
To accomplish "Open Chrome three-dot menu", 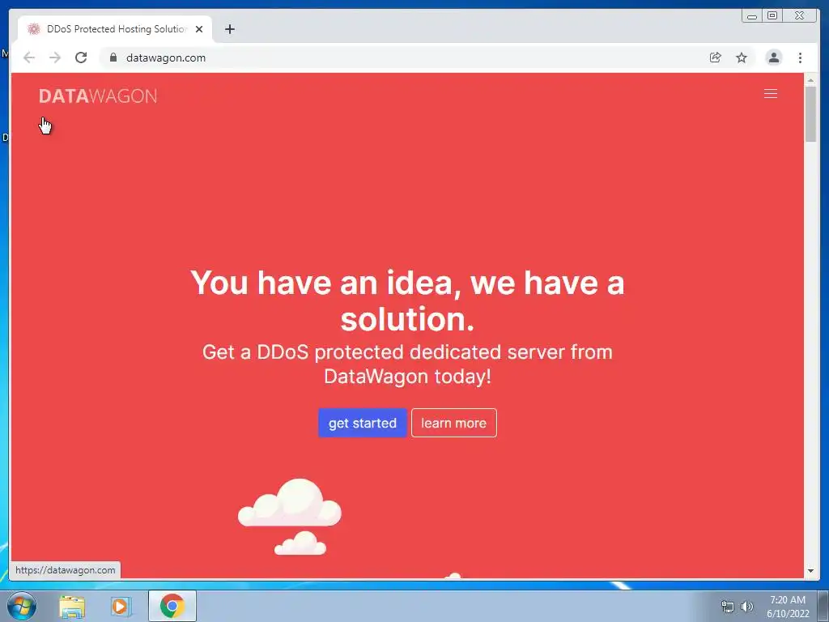I will tap(800, 58).
